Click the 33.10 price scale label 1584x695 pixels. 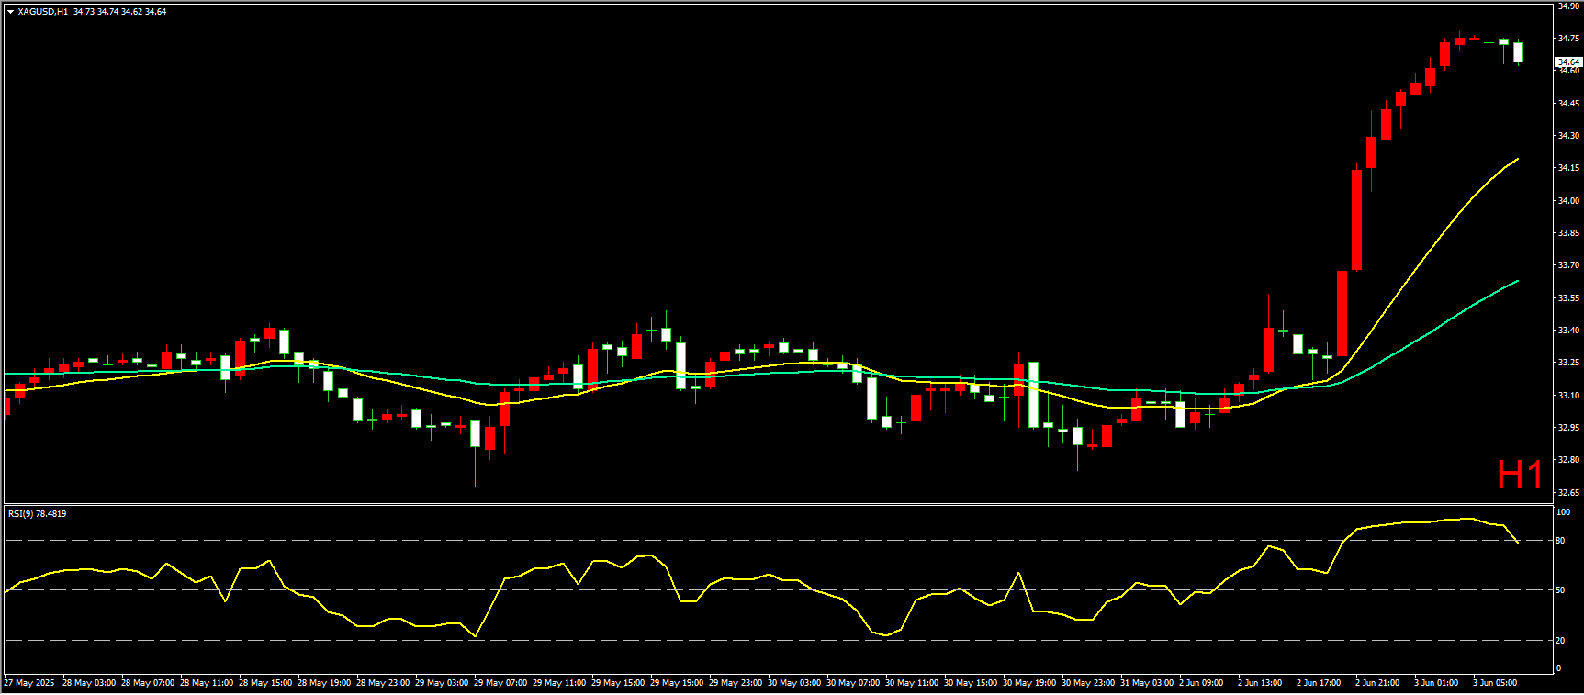point(1568,396)
